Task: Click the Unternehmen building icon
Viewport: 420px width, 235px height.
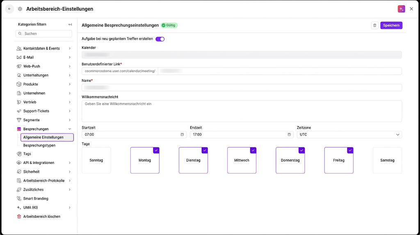Action: click(x=19, y=93)
